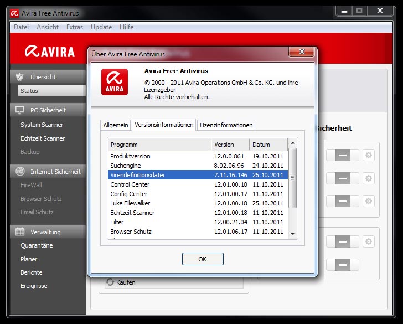Open Ereignisse in the sidebar
This screenshot has height=324, width=403.
coord(34,286)
